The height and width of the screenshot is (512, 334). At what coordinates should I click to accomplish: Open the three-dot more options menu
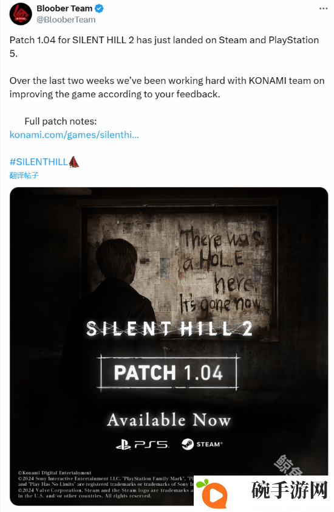pyautogui.click(x=323, y=9)
